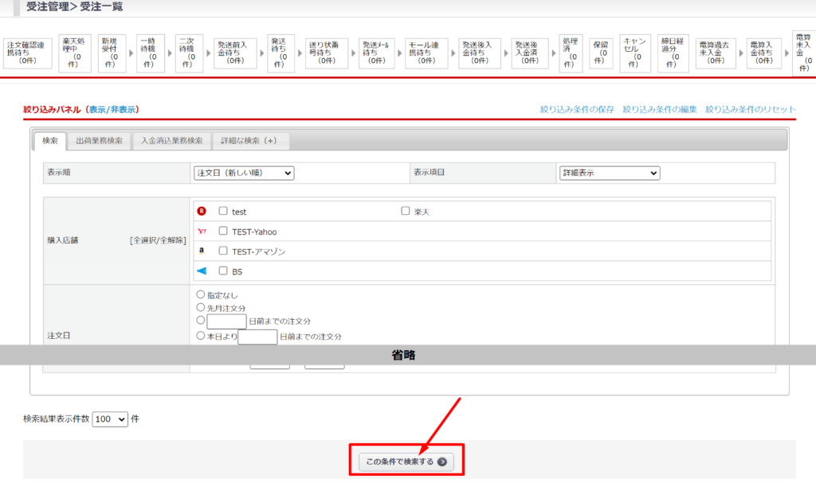Expand the 表示項目 詳細表示 dropdown

[x=609, y=173]
